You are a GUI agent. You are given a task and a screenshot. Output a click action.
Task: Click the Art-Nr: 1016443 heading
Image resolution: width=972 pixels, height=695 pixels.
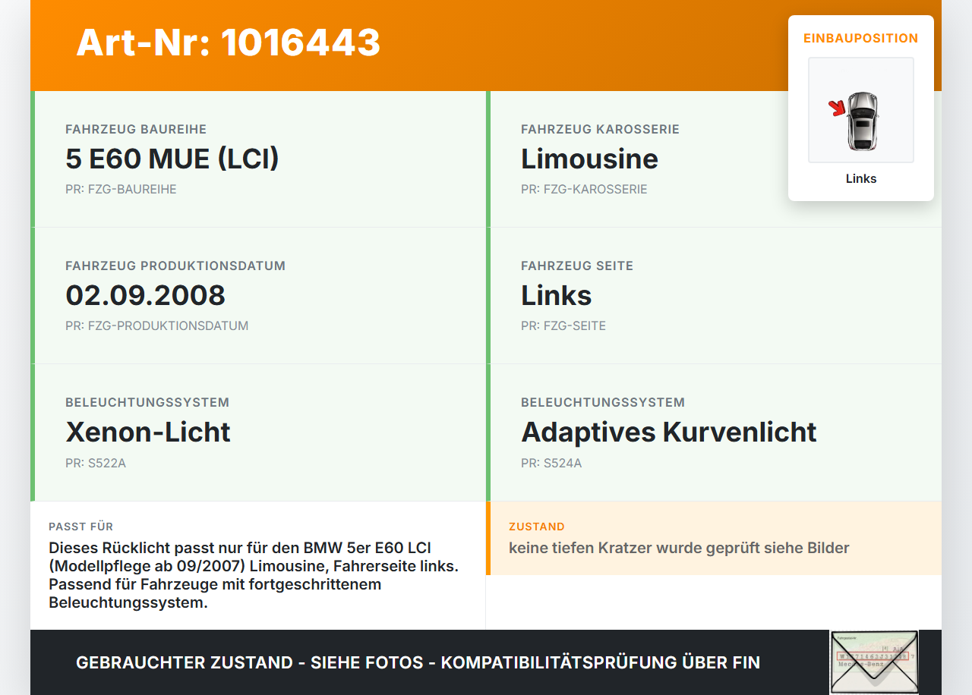pos(228,44)
